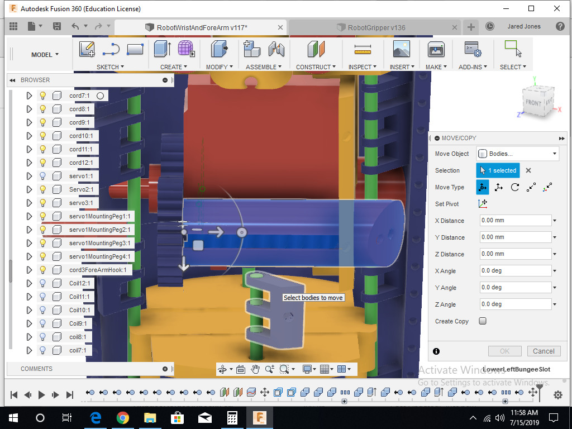Click the Measure inspect icon
Viewport: 572px width, 429px height.
[x=363, y=49]
